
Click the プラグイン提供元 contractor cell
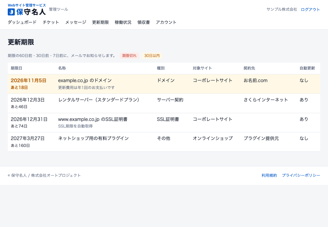(261, 138)
